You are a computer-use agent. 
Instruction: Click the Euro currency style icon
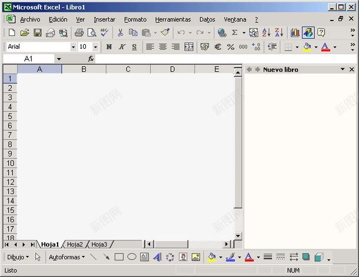point(218,47)
